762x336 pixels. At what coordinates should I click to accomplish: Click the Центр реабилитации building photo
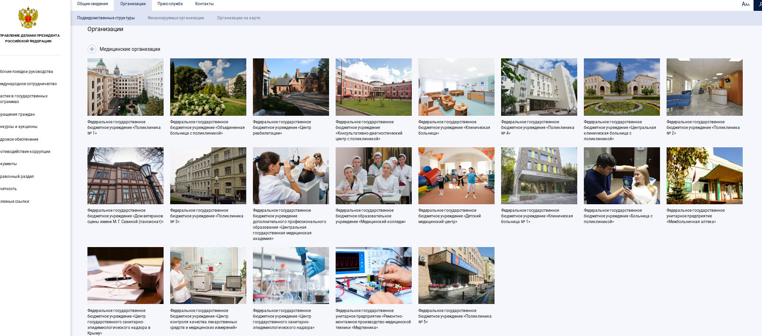tap(291, 87)
